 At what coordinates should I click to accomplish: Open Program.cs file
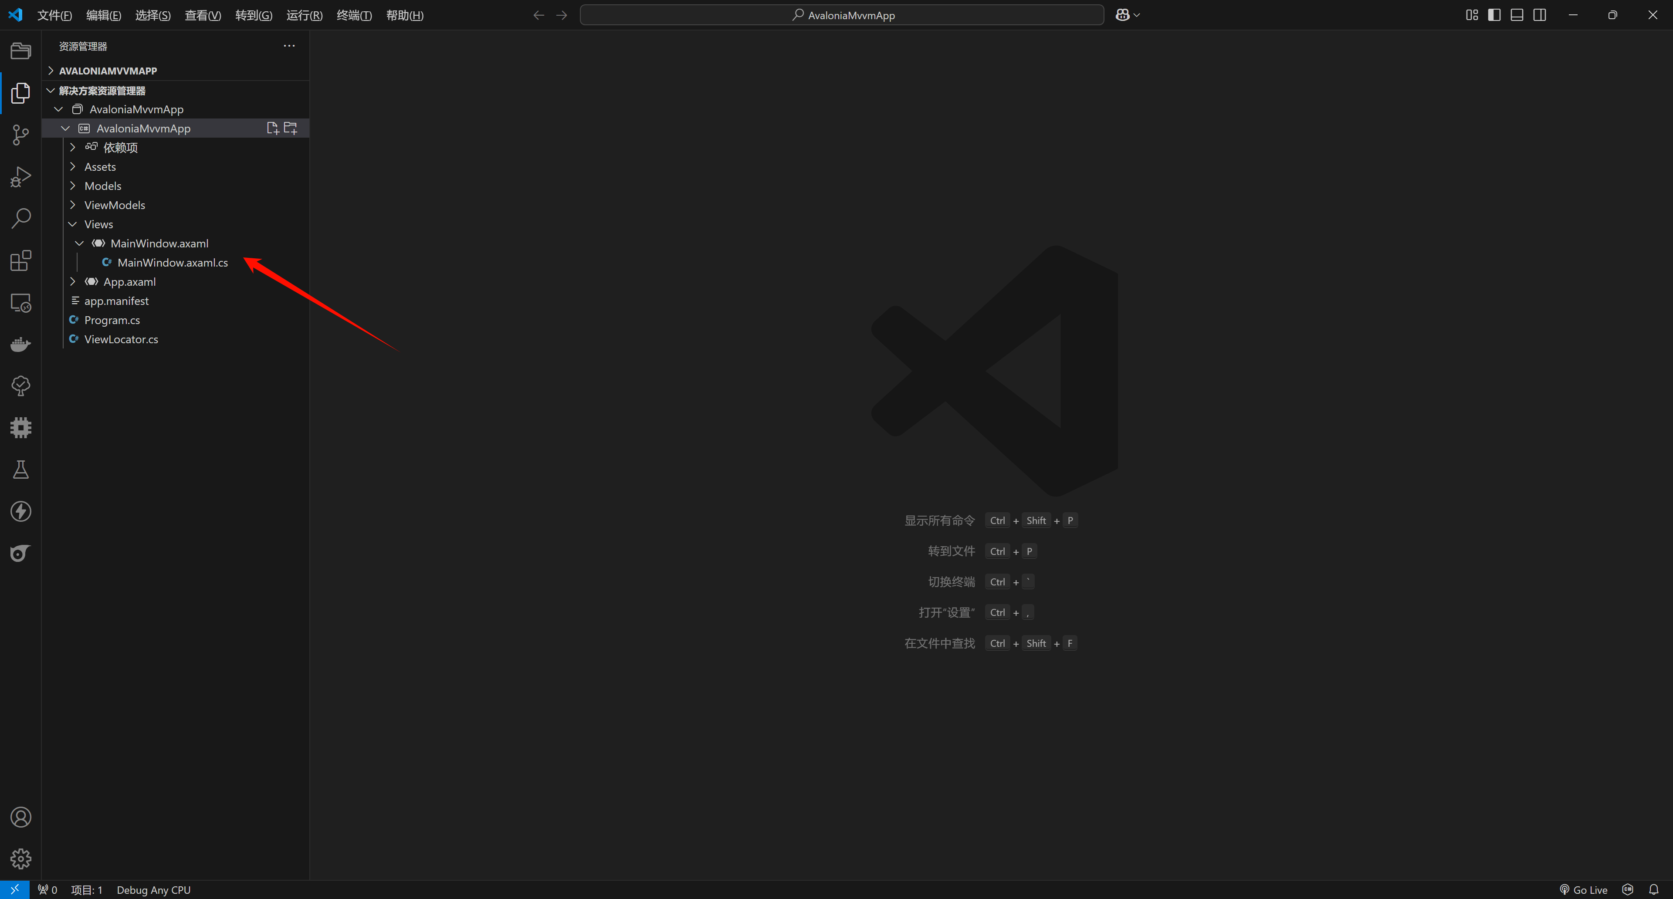(x=112, y=320)
